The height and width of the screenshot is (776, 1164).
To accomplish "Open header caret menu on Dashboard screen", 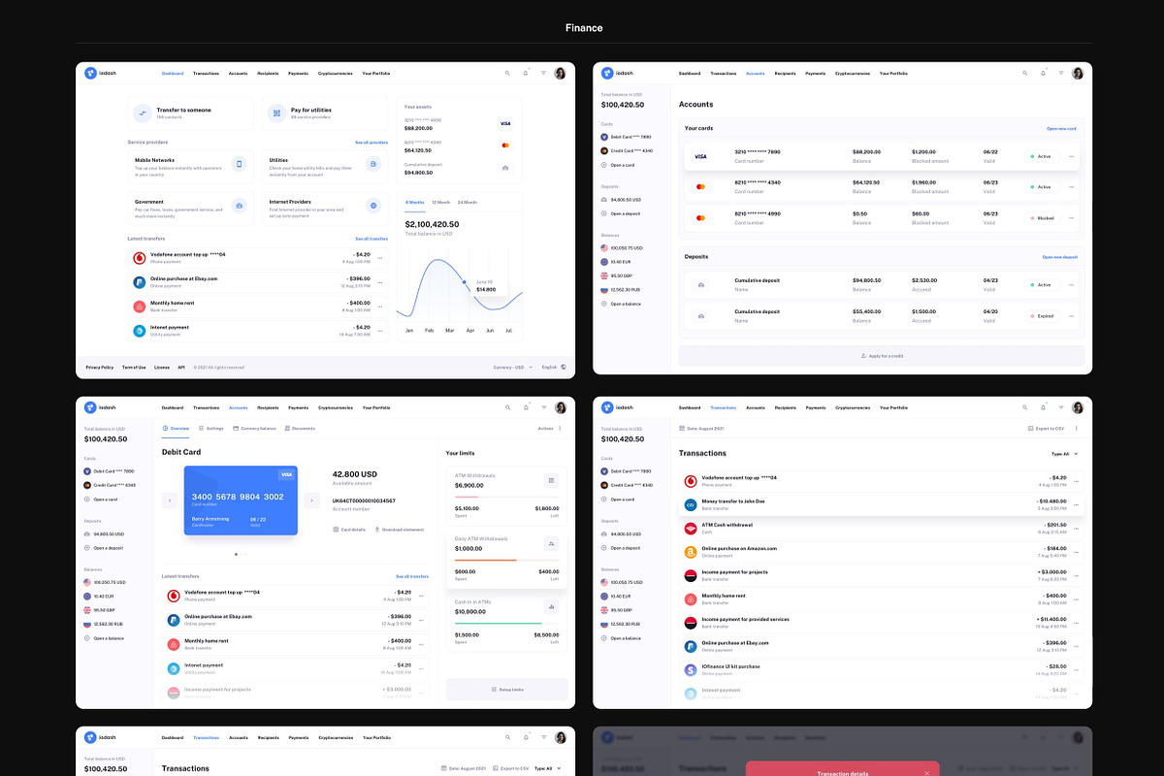I will point(544,73).
